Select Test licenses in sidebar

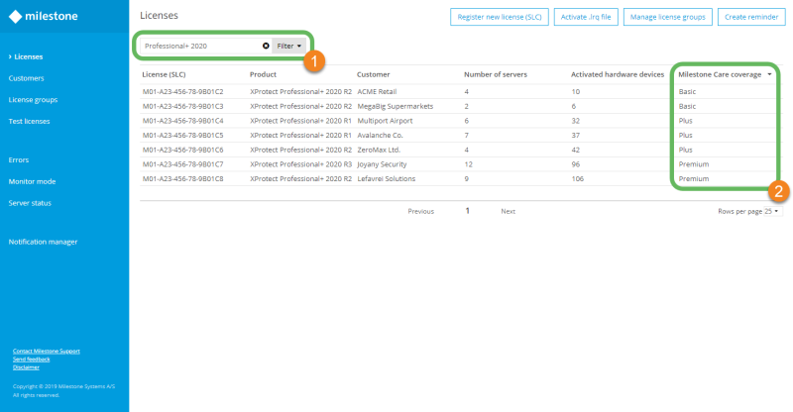pyautogui.click(x=30, y=121)
